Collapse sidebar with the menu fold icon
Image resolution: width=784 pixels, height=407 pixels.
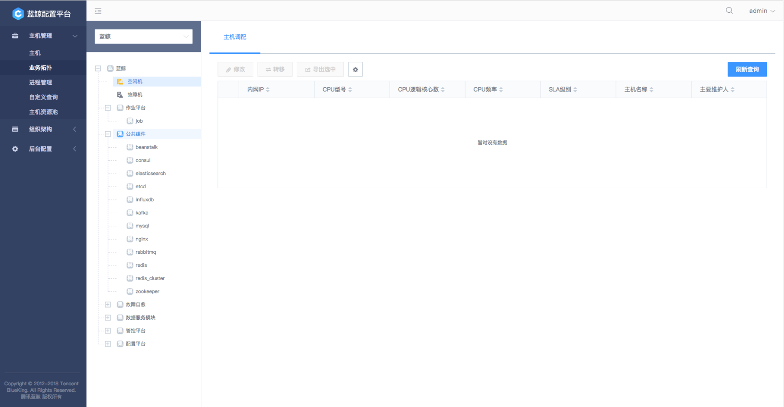[98, 11]
